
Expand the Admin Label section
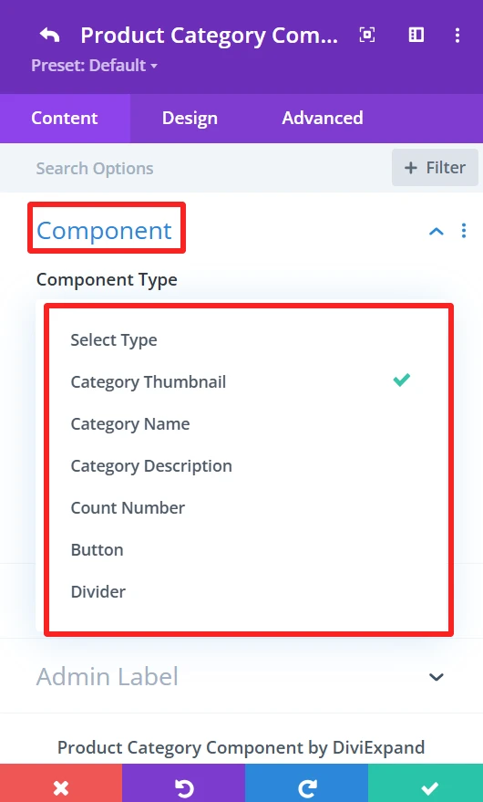click(x=436, y=677)
